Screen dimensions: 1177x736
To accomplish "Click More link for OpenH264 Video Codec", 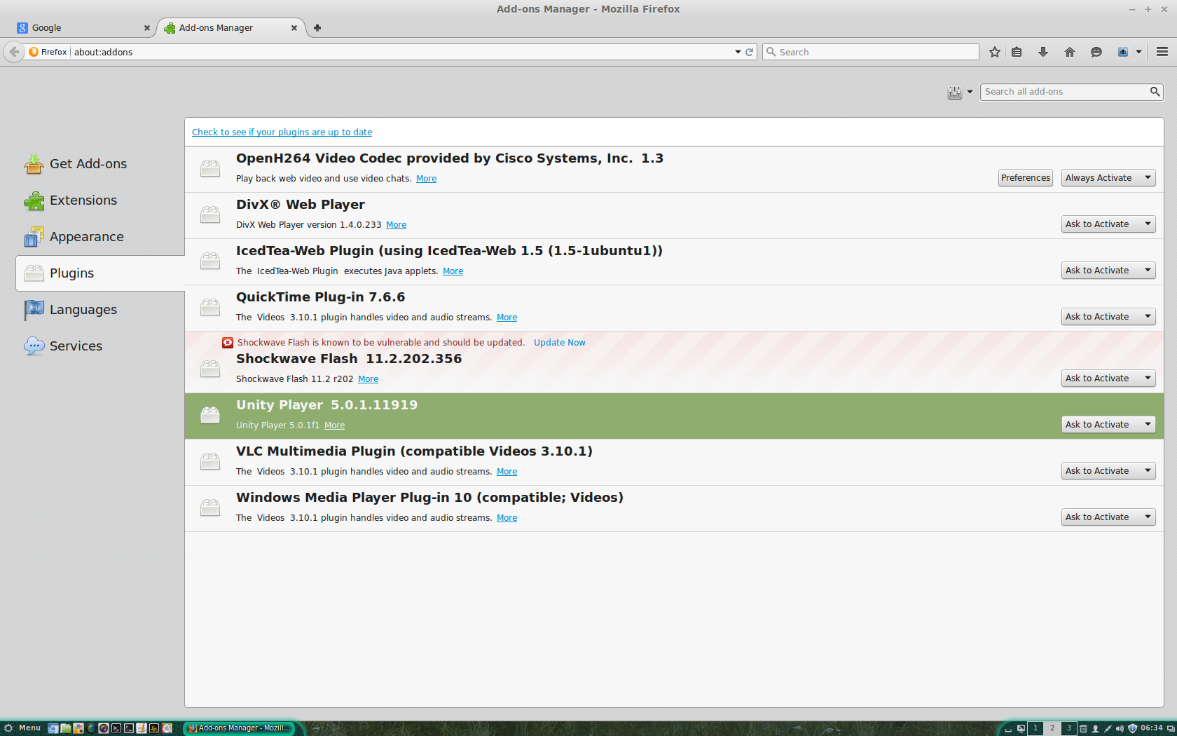I will [x=426, y=179].
